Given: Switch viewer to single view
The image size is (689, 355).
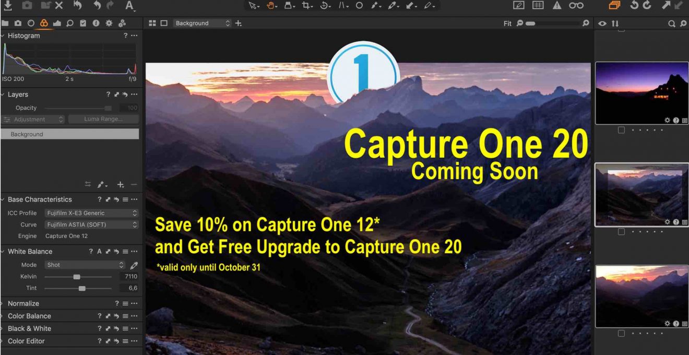Looking at the screenshot, I should click(x=164, y=23).
